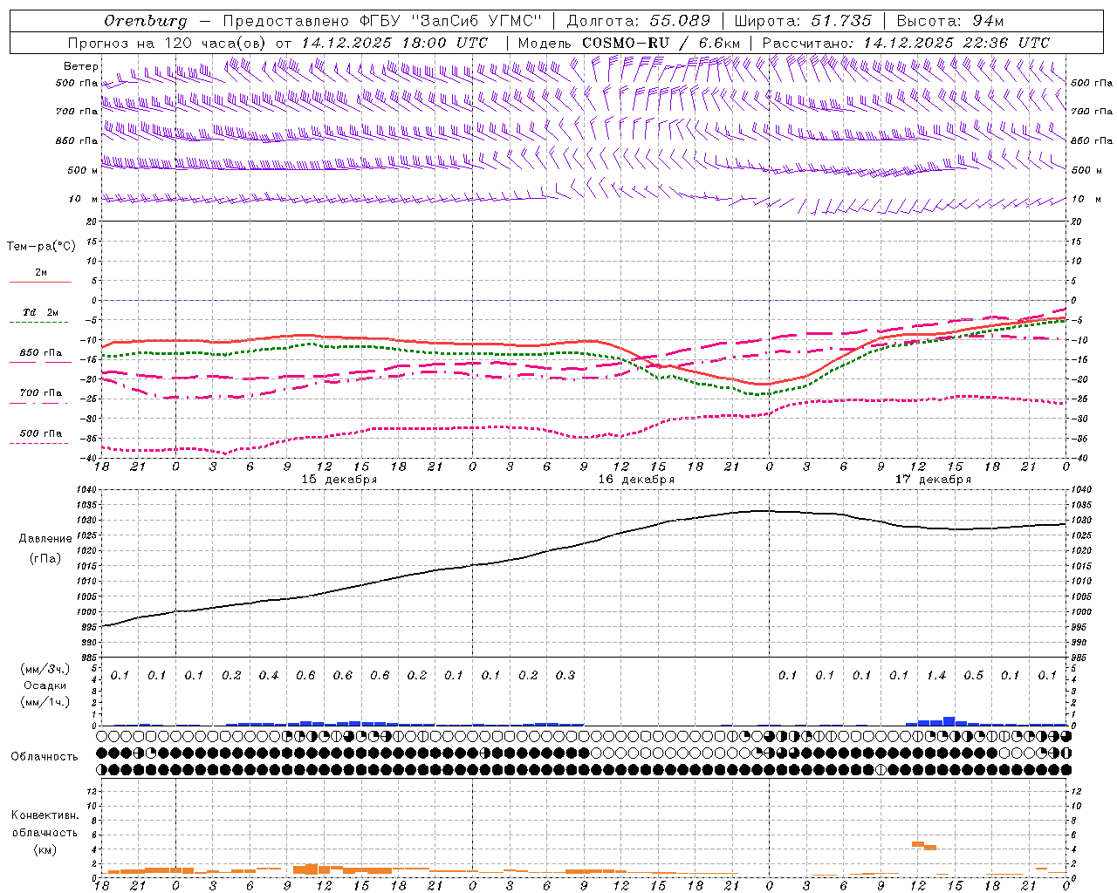Click the '700 гПа' temperature legend entry

[x=41, y=393]
